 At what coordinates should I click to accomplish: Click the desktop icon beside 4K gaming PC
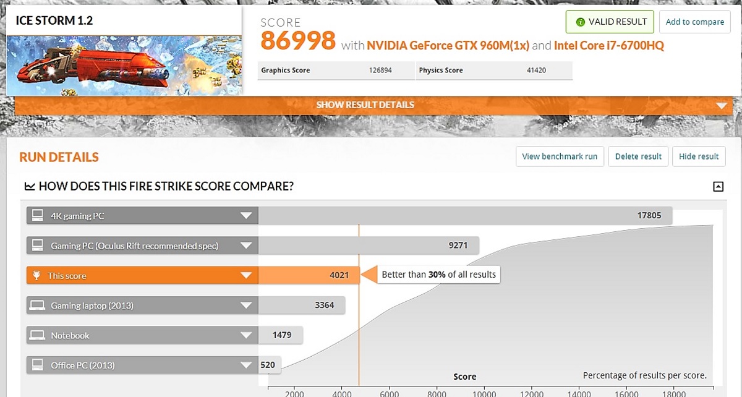[x=37, y=216]
